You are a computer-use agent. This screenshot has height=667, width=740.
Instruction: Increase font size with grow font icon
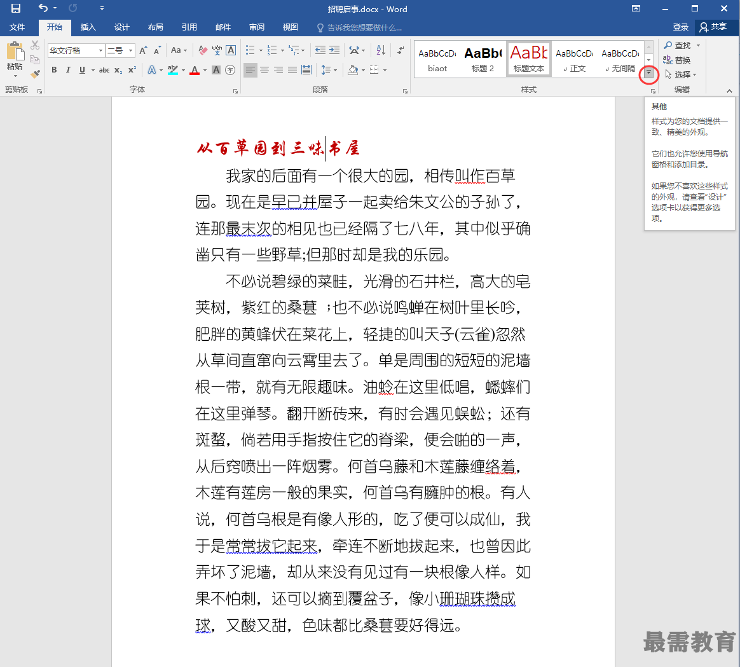tap(144, 50)
